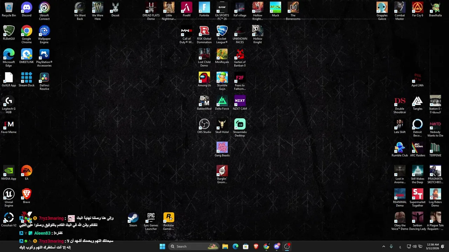The height and width of the screenshot is (252, 449).
Task: Open the Kaf village shortcut
Action: tap(240, 9)
